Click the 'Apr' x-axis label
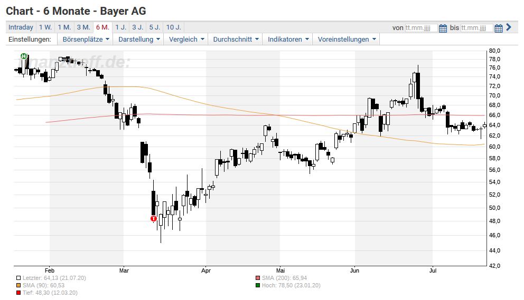This screenshot has width=524, height=300. pyautogui.click(x=206, y=270)
